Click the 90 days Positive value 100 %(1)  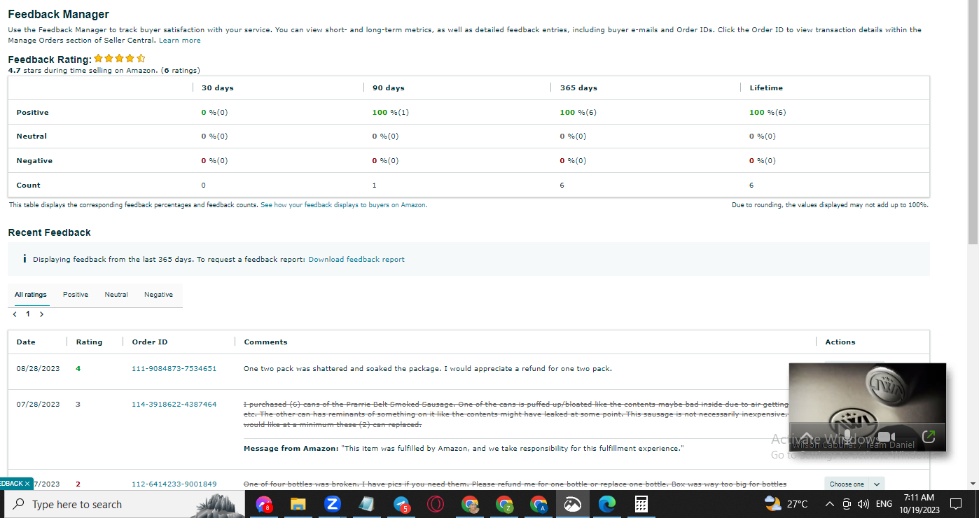pos(391,113)
